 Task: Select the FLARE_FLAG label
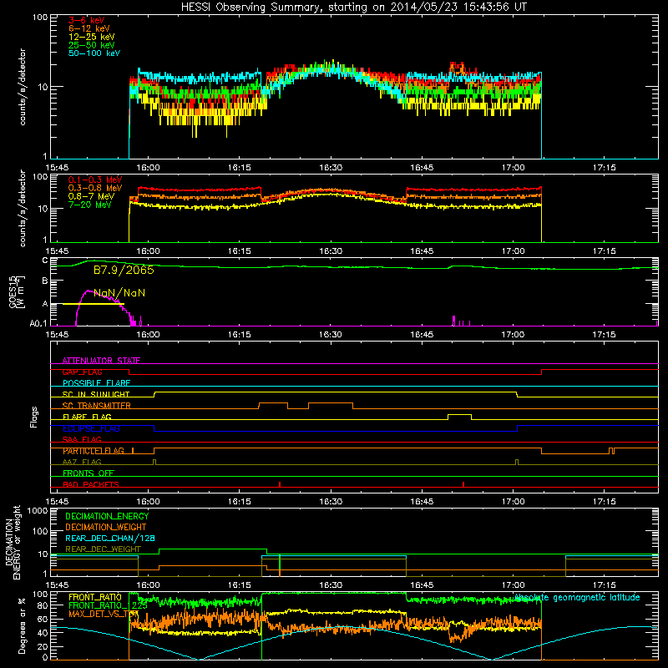click(x=87, y=417)
